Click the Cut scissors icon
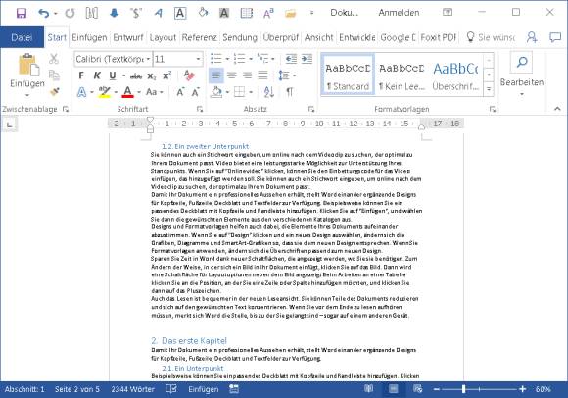 (54, 59)
